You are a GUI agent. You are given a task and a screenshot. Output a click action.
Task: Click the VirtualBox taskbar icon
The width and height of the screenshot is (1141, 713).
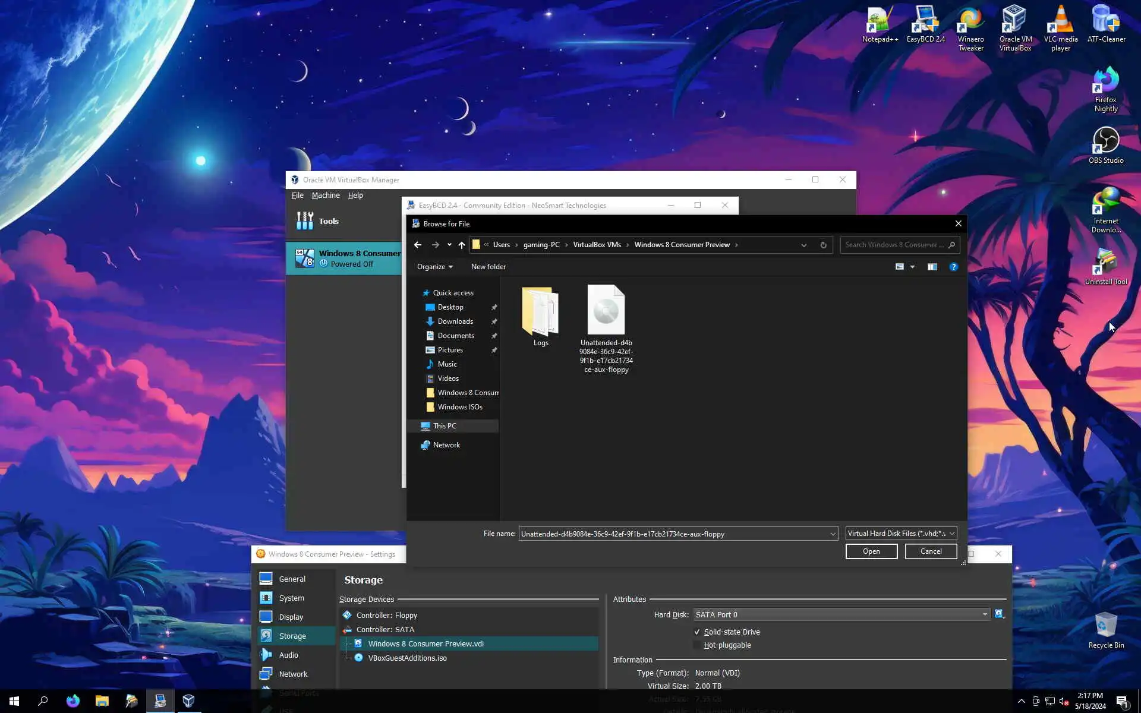[x=188, y=701]
